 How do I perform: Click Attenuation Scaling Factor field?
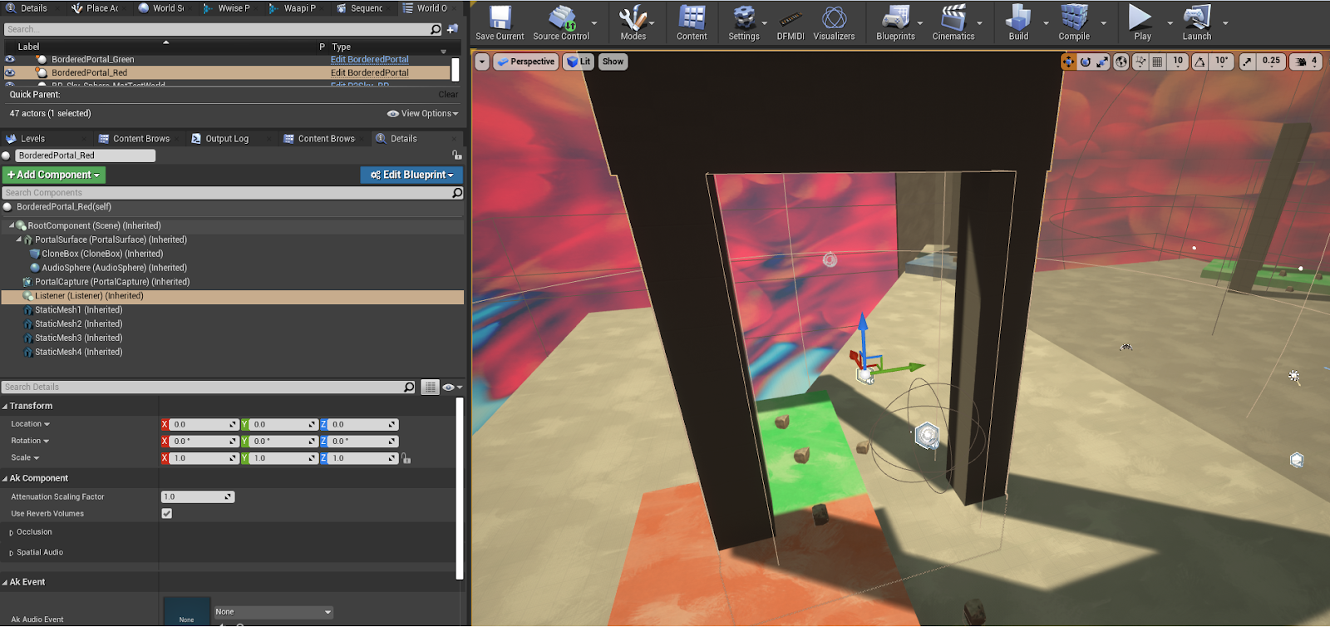198,497
